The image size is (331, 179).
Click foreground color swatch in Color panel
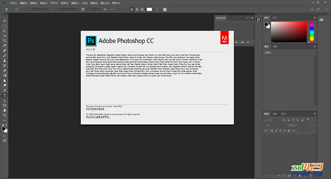(x=266, y=24)
